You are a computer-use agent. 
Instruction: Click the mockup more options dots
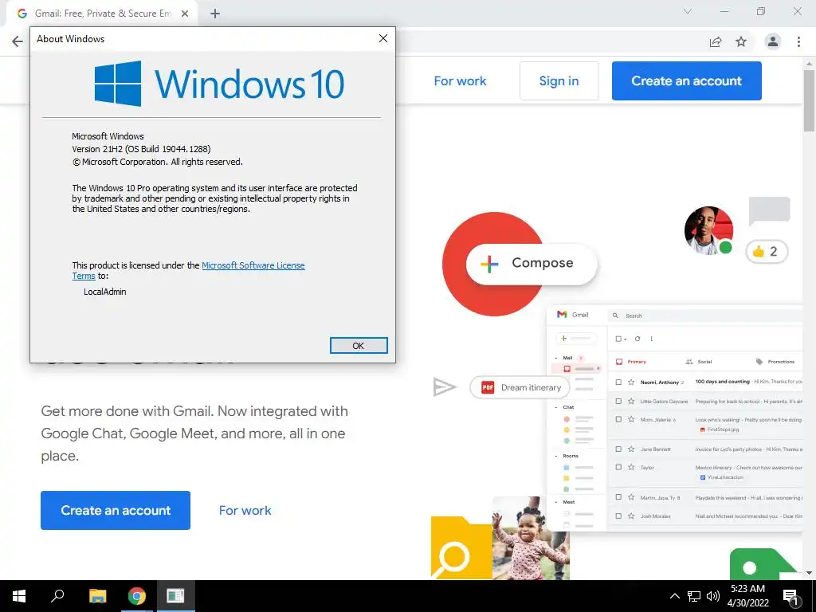click(x=652, y=339)
